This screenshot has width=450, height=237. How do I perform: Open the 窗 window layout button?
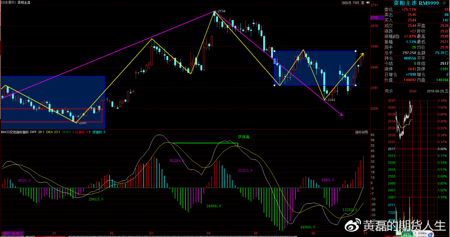point(363,3)
